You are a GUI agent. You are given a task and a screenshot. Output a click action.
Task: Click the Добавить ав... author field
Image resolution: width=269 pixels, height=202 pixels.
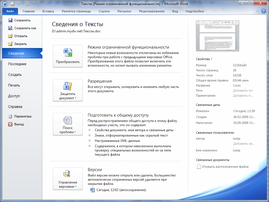coord(244,144)
